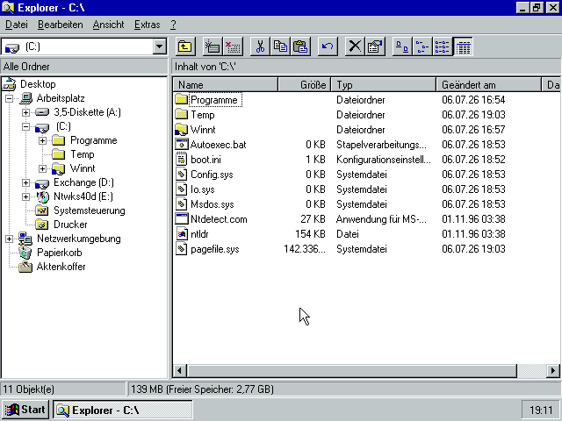Collapse the Arbeitsplatz tree node
The image size is (562, 421).
[x=10, y=98]
